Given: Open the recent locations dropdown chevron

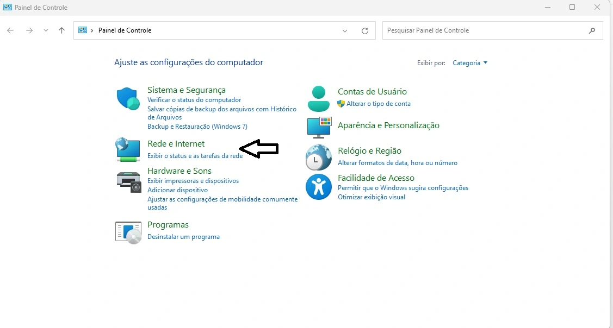Looking at the screenshot, I should pos(46,30).
